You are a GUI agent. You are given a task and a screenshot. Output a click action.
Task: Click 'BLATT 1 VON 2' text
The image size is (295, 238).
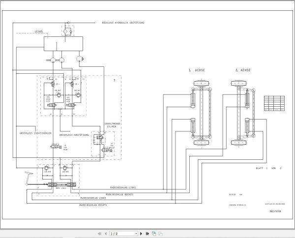[x=268, y=168]
